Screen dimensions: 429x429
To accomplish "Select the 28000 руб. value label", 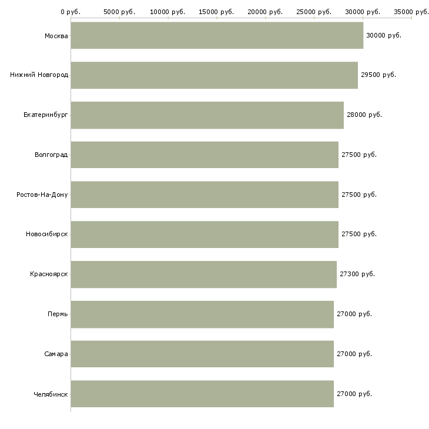I will tap(364, 115).
